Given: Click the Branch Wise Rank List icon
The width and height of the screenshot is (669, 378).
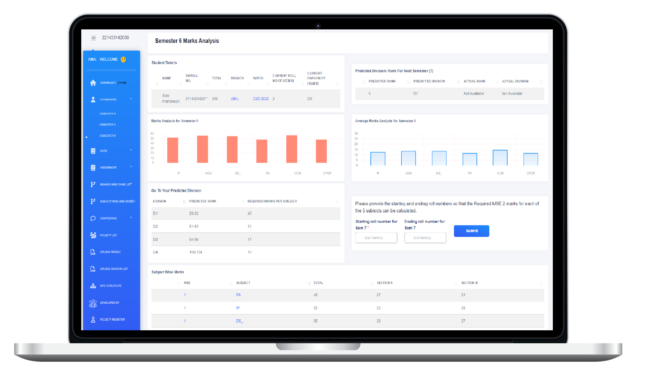Looking at the screenshot, I should 93,184.
